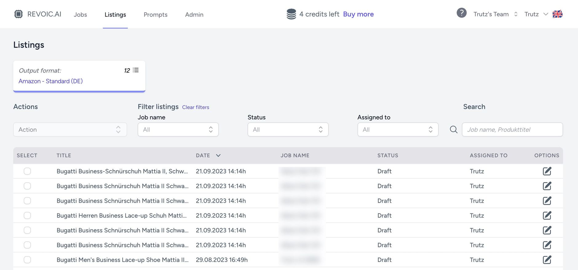Open the Action dropdown
The width and height of the screenshot is (578, 270).
coord(70,129)
